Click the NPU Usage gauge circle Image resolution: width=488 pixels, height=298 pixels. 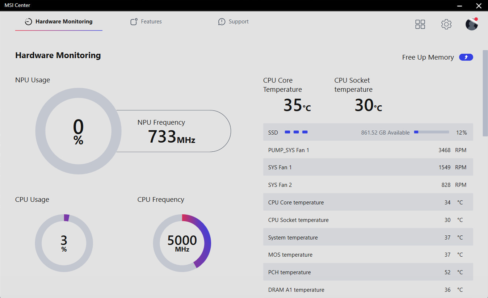(78, 131)
